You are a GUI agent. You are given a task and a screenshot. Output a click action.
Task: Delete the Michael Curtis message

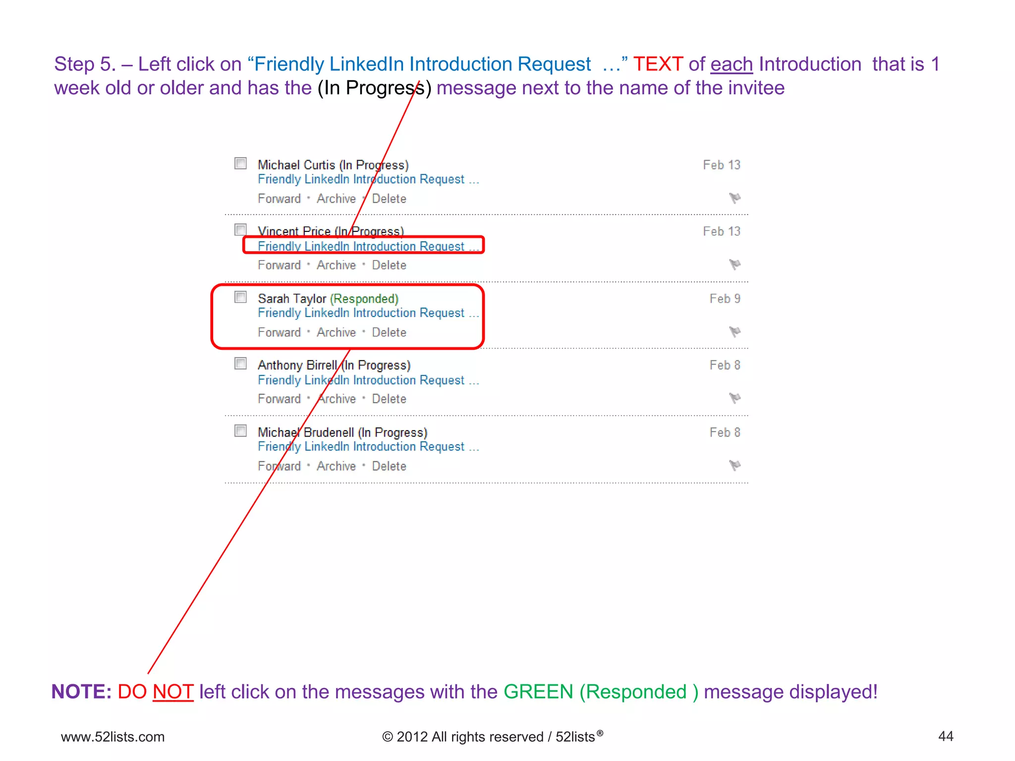pyautogui.click(x=389, y=199)
